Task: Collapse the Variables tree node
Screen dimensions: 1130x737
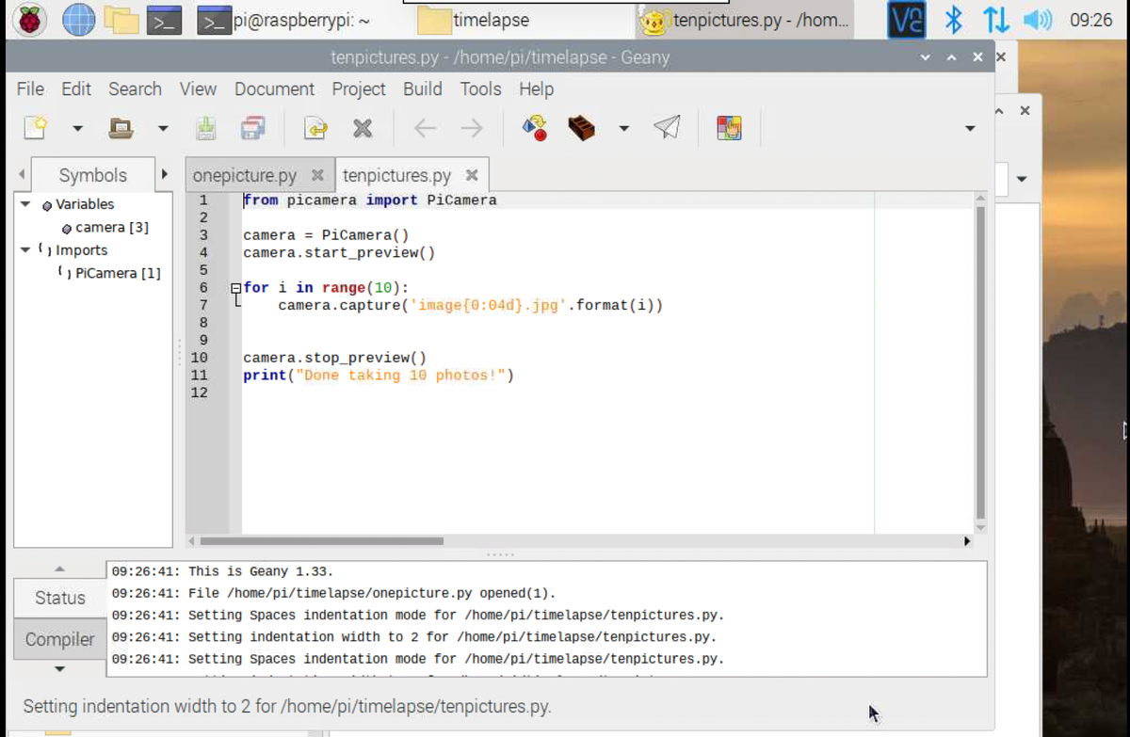Action: coord(26,204)
